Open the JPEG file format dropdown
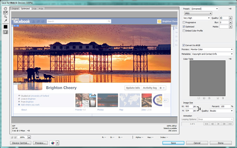Screen dimensions: 237x148 pyautogui.click(x=198, y=13)
